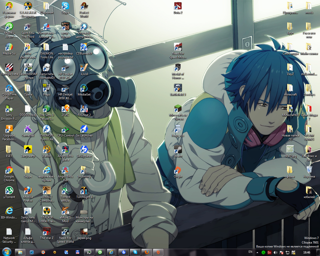Show hidden system tray icons
Screen dimensions: 320x256
click(x=257, y=252)
